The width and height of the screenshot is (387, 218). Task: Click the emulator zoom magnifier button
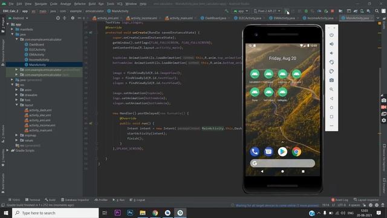[331, 89]
